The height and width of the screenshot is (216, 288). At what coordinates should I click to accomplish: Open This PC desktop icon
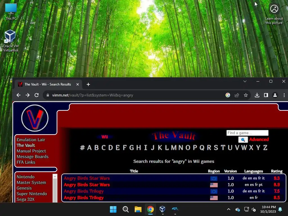point(11,11)
